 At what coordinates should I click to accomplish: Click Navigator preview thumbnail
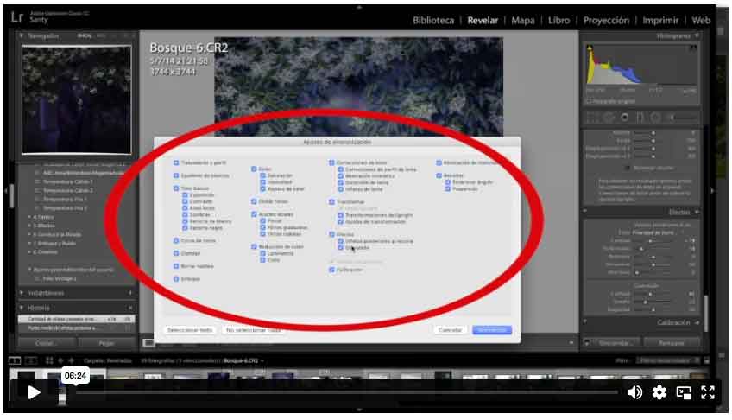pyautogui.click(x=77, y=100)
